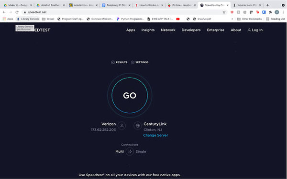Open the Network menu item

coord(168,30)
